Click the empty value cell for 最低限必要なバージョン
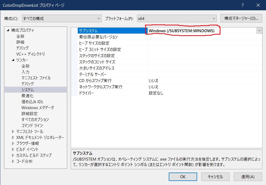Screen dimensions: 266x185 coord(205,37)
